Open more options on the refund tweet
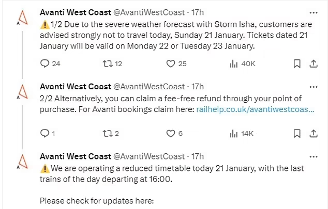Screen dimensions: 328x209 click(x=313, y=86)
